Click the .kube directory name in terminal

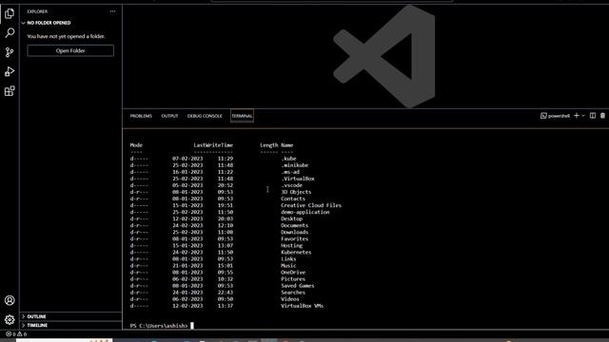click(x=288, y=159)
